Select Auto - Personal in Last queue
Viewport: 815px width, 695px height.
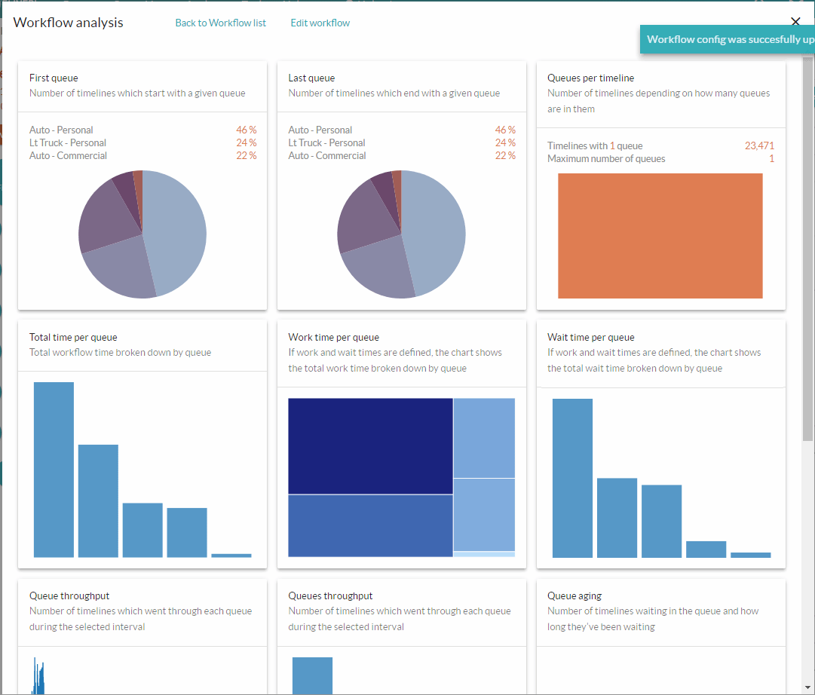click(x=320, y=130)
